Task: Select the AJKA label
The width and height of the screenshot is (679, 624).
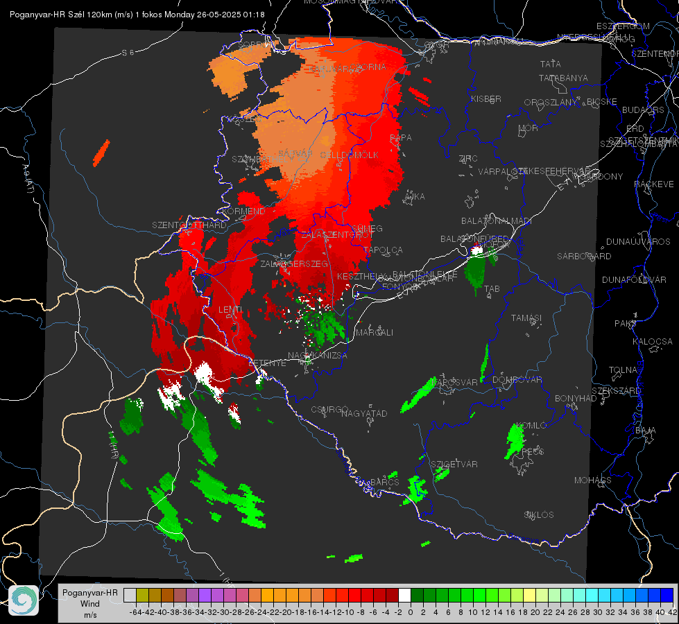Action: (415, 196)
